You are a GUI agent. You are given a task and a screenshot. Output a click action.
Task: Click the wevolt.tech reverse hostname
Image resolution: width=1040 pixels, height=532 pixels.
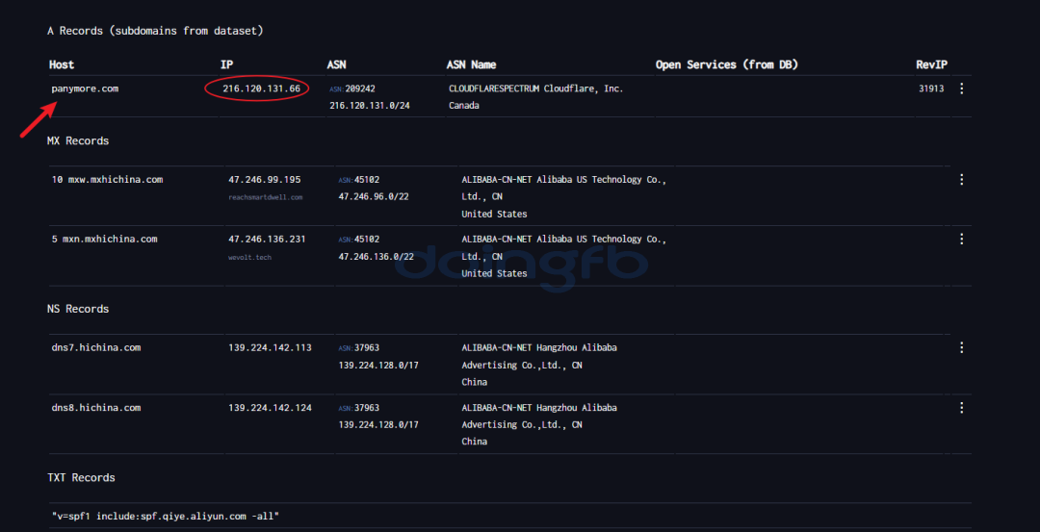coord(249,257)
